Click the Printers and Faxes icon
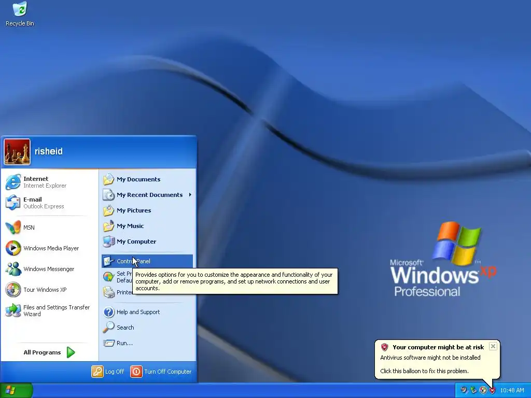The width and height of the screenshot is (531, 398). point(109,292)
